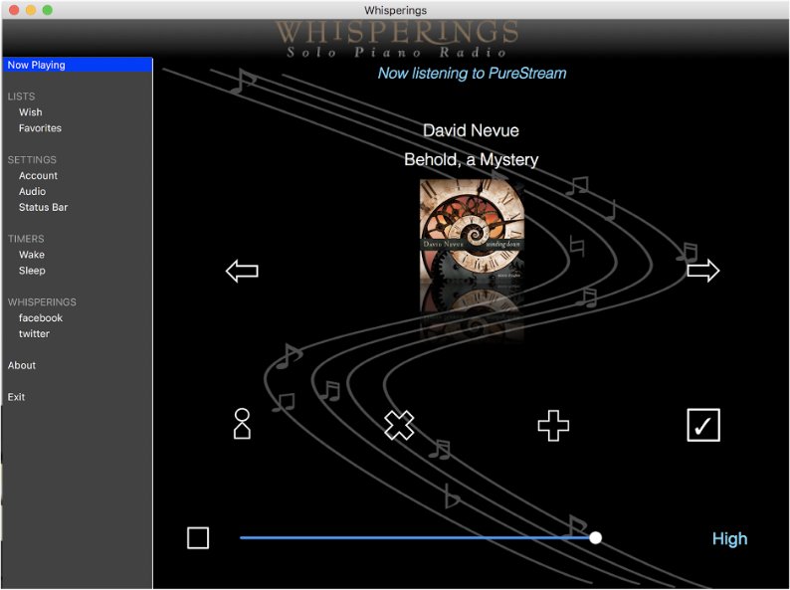Select Now Playing in the sidebar
Screen dimensions: 790x590
77,65
